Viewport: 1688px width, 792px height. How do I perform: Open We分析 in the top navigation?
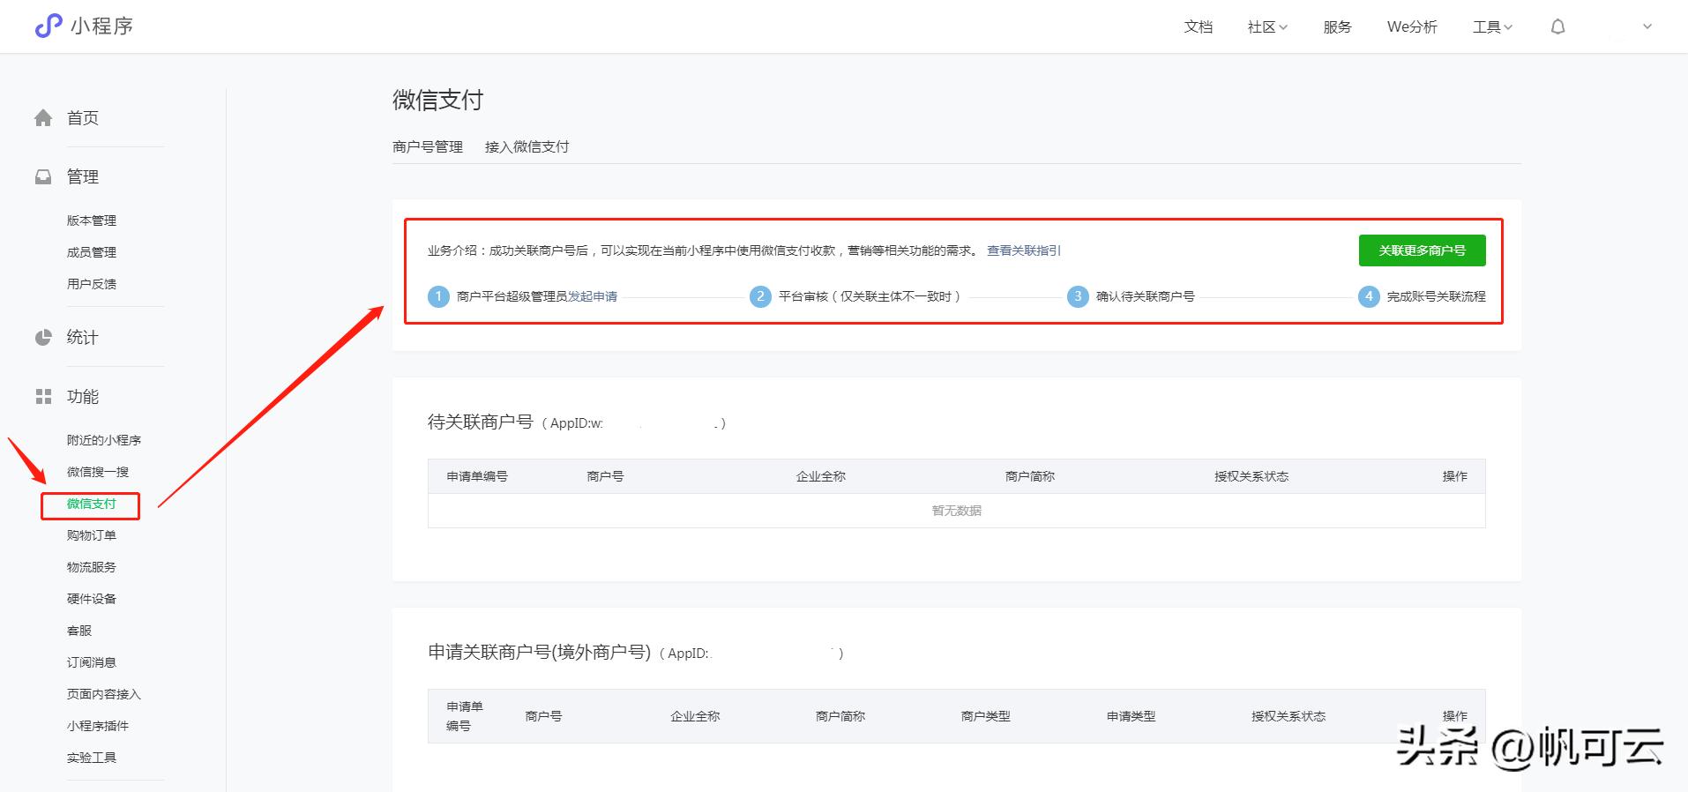coord(1412,27)
